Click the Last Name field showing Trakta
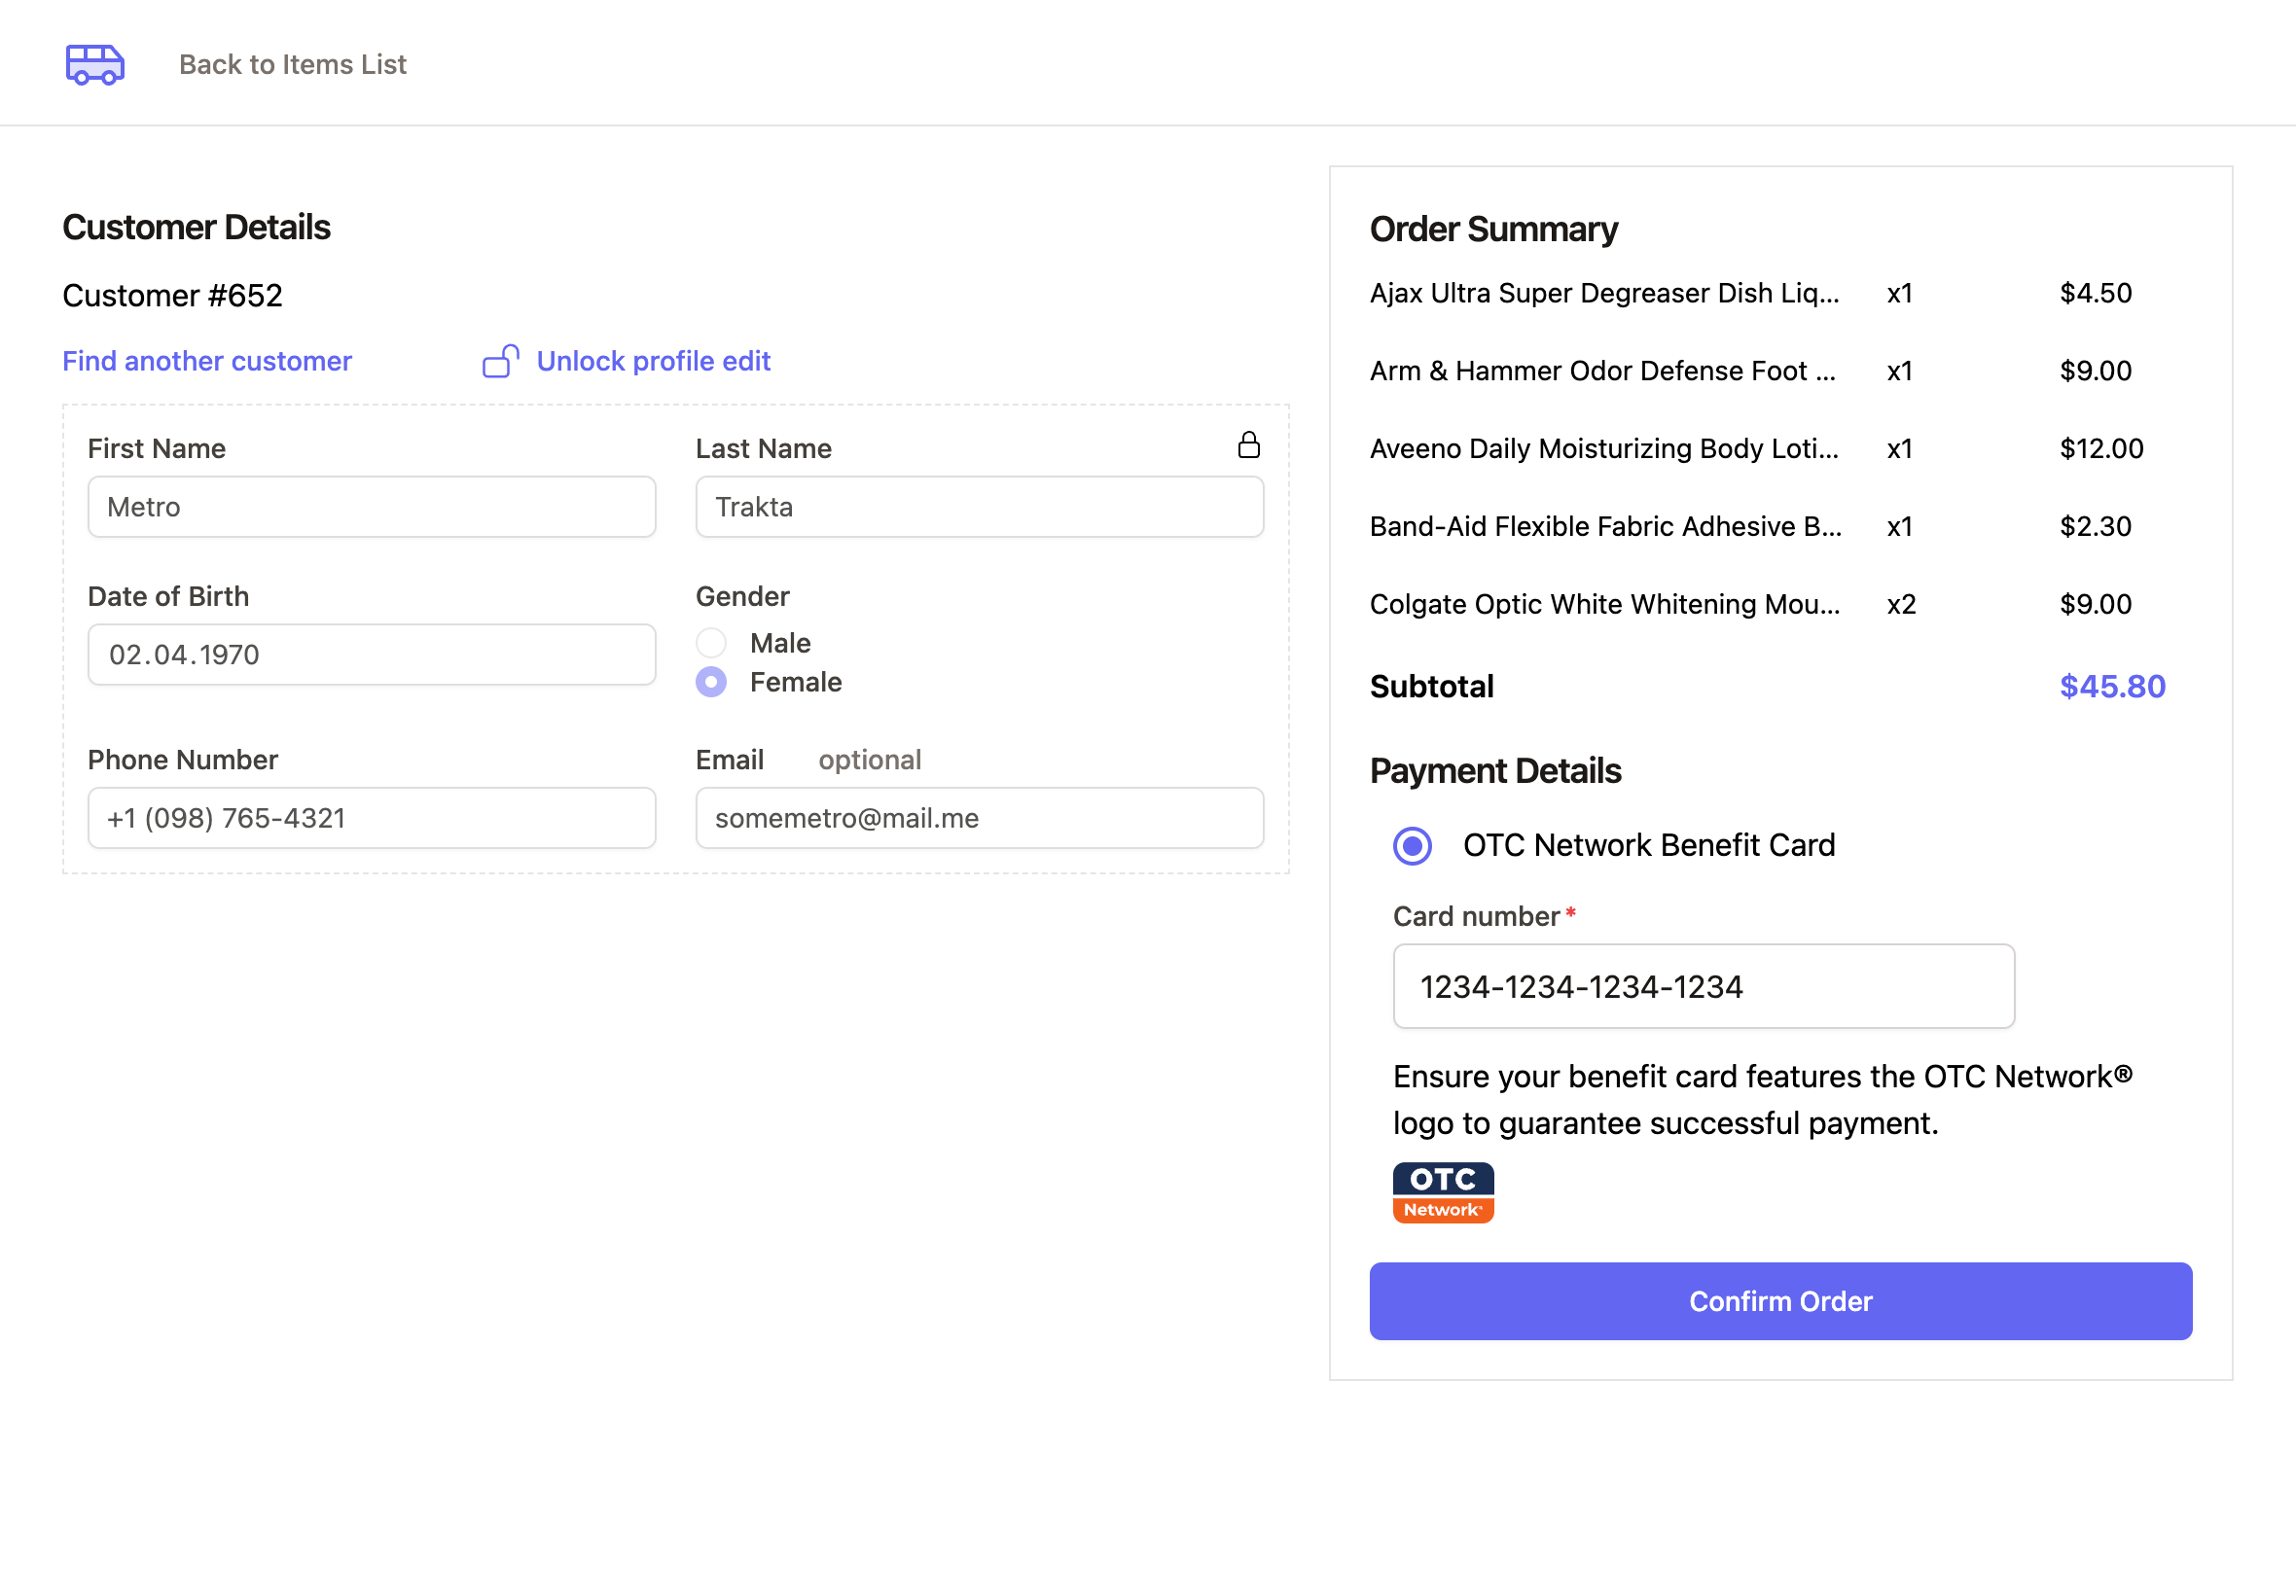 [x=979, y=507]
